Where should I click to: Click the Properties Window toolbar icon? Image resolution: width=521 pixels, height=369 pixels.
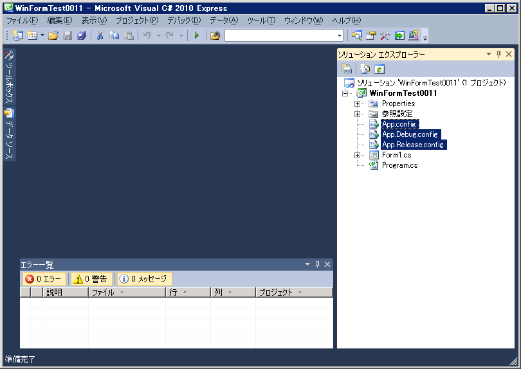(x=371, y=35)
